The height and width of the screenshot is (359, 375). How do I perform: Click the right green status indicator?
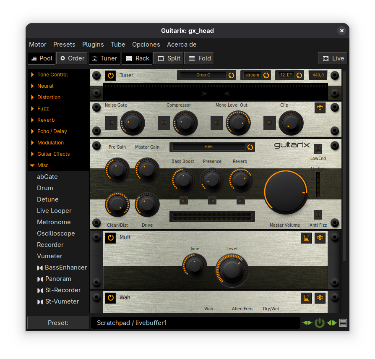pyautogui.click(x=332, y=323)
